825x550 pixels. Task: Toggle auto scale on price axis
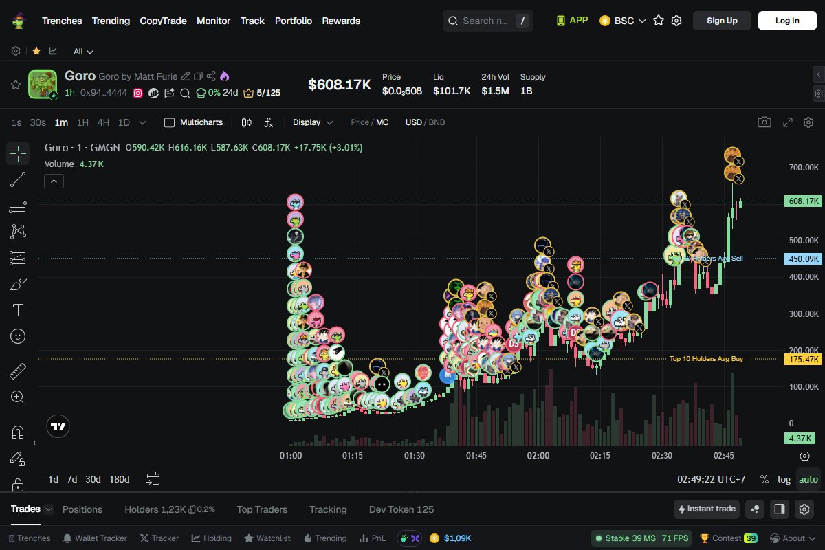point(808,479)
